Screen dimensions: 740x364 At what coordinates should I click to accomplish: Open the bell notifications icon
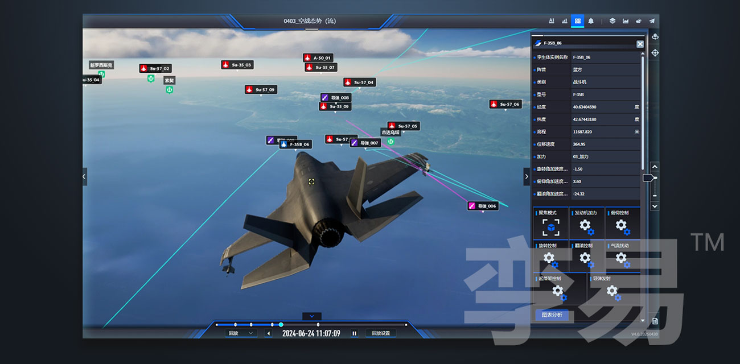coord(591,21)
